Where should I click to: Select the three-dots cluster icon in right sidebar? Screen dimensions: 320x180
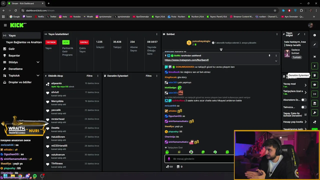[x=314, y=122]
